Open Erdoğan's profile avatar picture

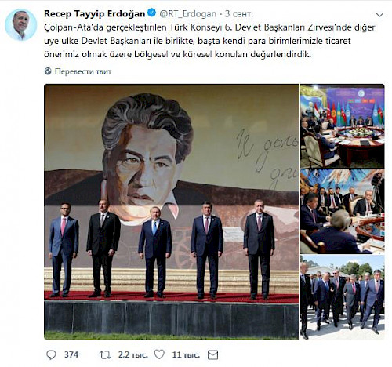coord(20,25)
